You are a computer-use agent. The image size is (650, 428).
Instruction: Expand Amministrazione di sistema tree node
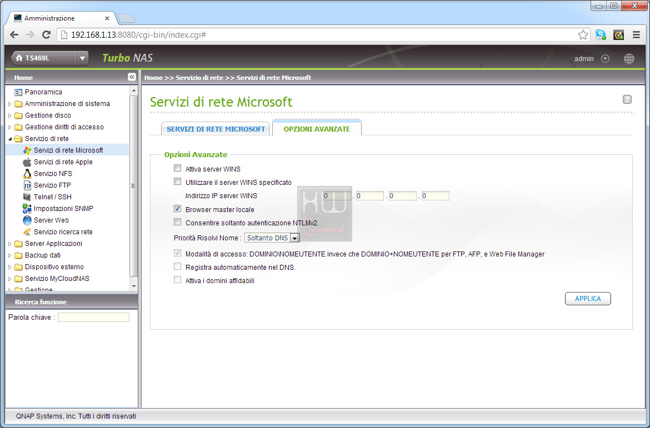point(10,104)
